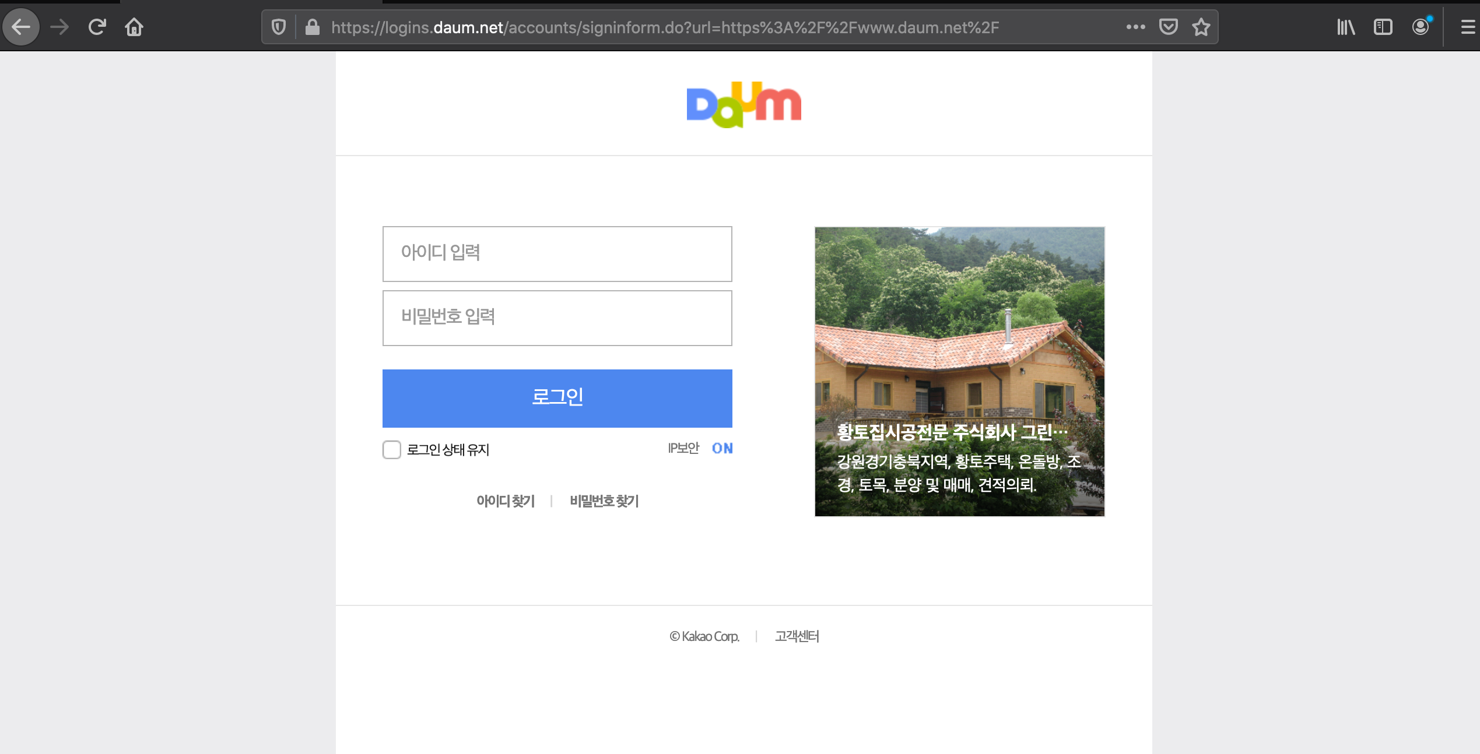Reload the current page
Screen dimensions: 1480x754
click(96, 26)
